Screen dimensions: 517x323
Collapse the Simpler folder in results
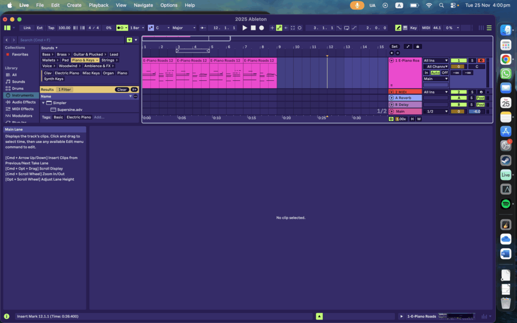tap(43, 103)
